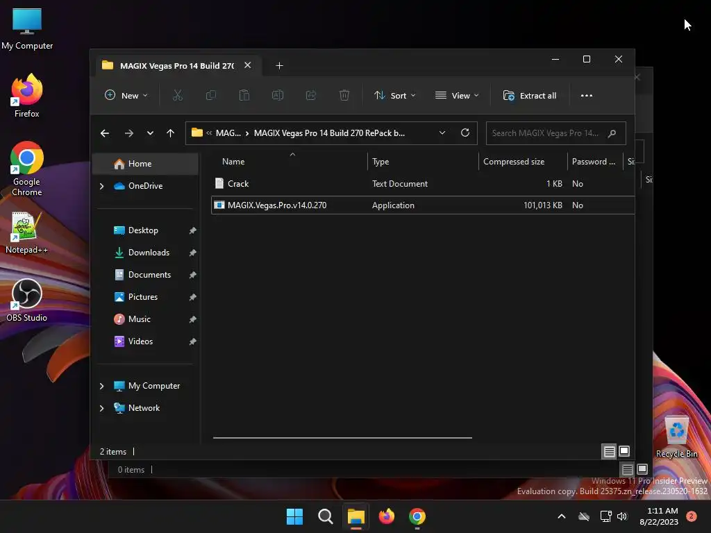
Task: Open recent locations dropdown arrow
Action: click(150, 133)
